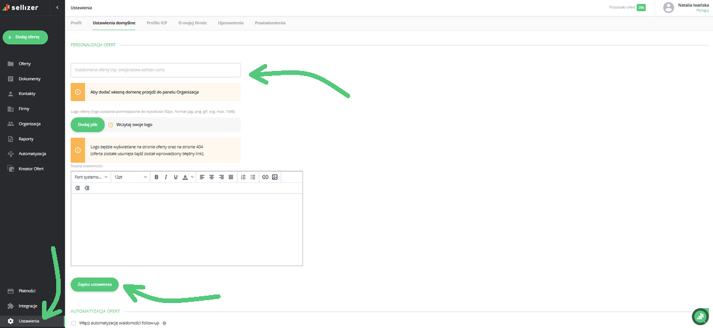Image resolution: width=713 pixels, height=328 pixels.
Task: Insert a link with the editor link icon
Action: (265, 177)
